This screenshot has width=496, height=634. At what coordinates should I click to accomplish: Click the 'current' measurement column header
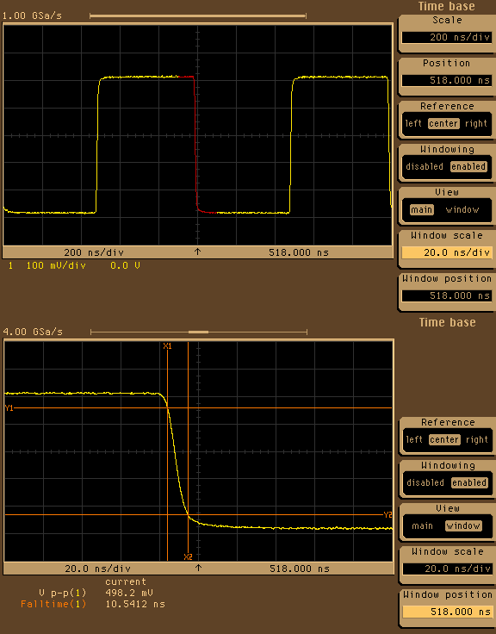(x=126, y=581)
